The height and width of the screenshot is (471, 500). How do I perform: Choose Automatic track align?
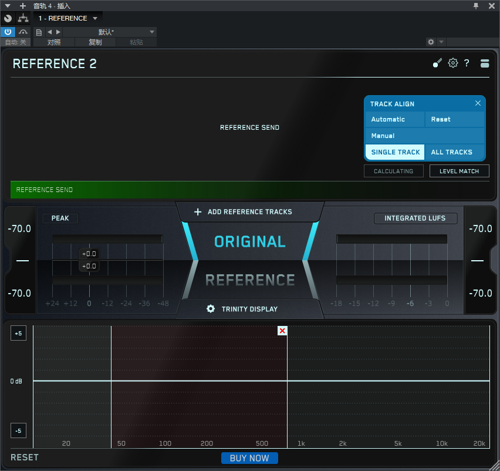tap(395, 119)
